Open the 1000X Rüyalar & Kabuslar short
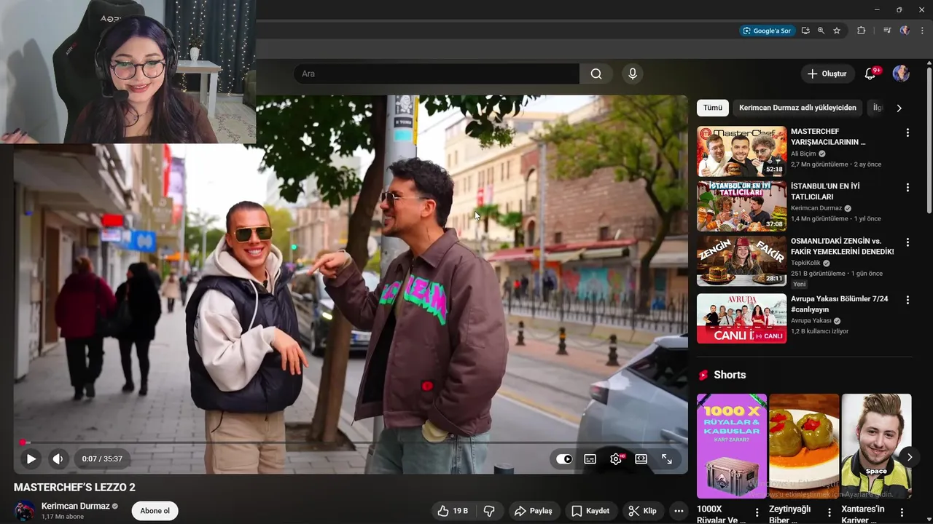The height and width of the screenshot is (524, 933). point(731,446)
